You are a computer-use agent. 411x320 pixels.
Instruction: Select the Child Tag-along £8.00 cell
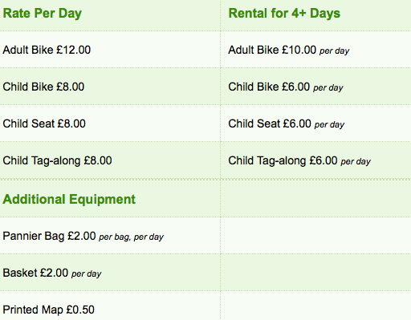pyautogui.click(x=110, y=160)
